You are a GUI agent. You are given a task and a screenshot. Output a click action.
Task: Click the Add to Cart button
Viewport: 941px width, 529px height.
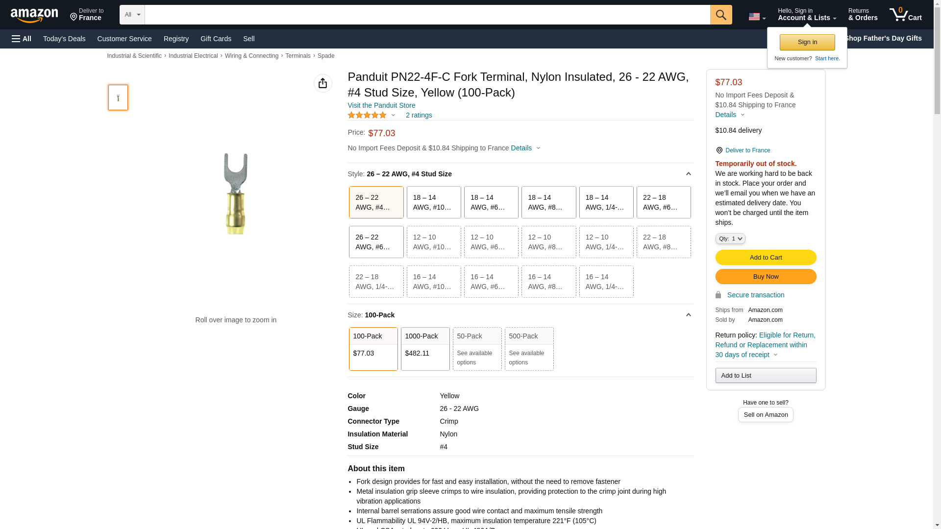(765, 257)
